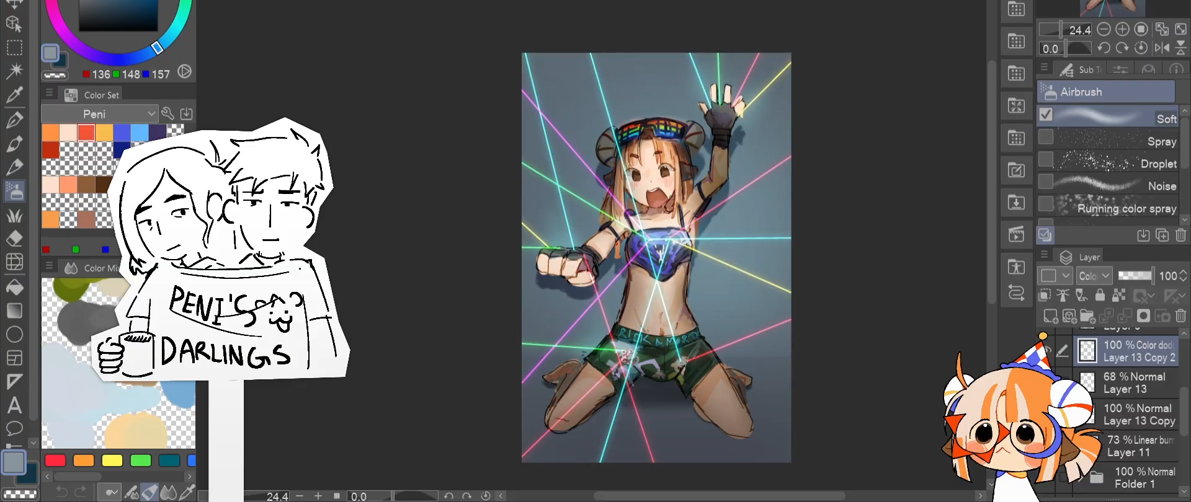The width and height of the screenshot is (1191, 502).
Task: Flip canvas horizontally in the Navigator
Action: coord(1162,48)
